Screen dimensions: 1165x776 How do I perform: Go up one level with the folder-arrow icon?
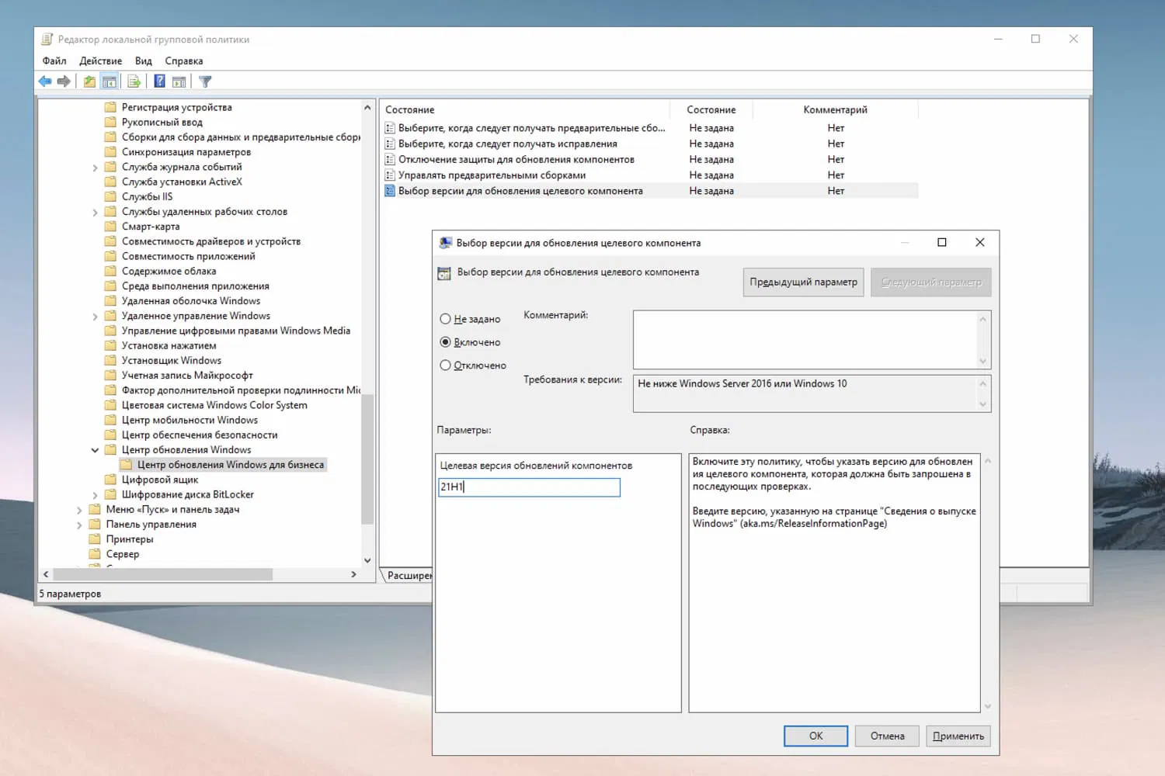pos(90,81)
